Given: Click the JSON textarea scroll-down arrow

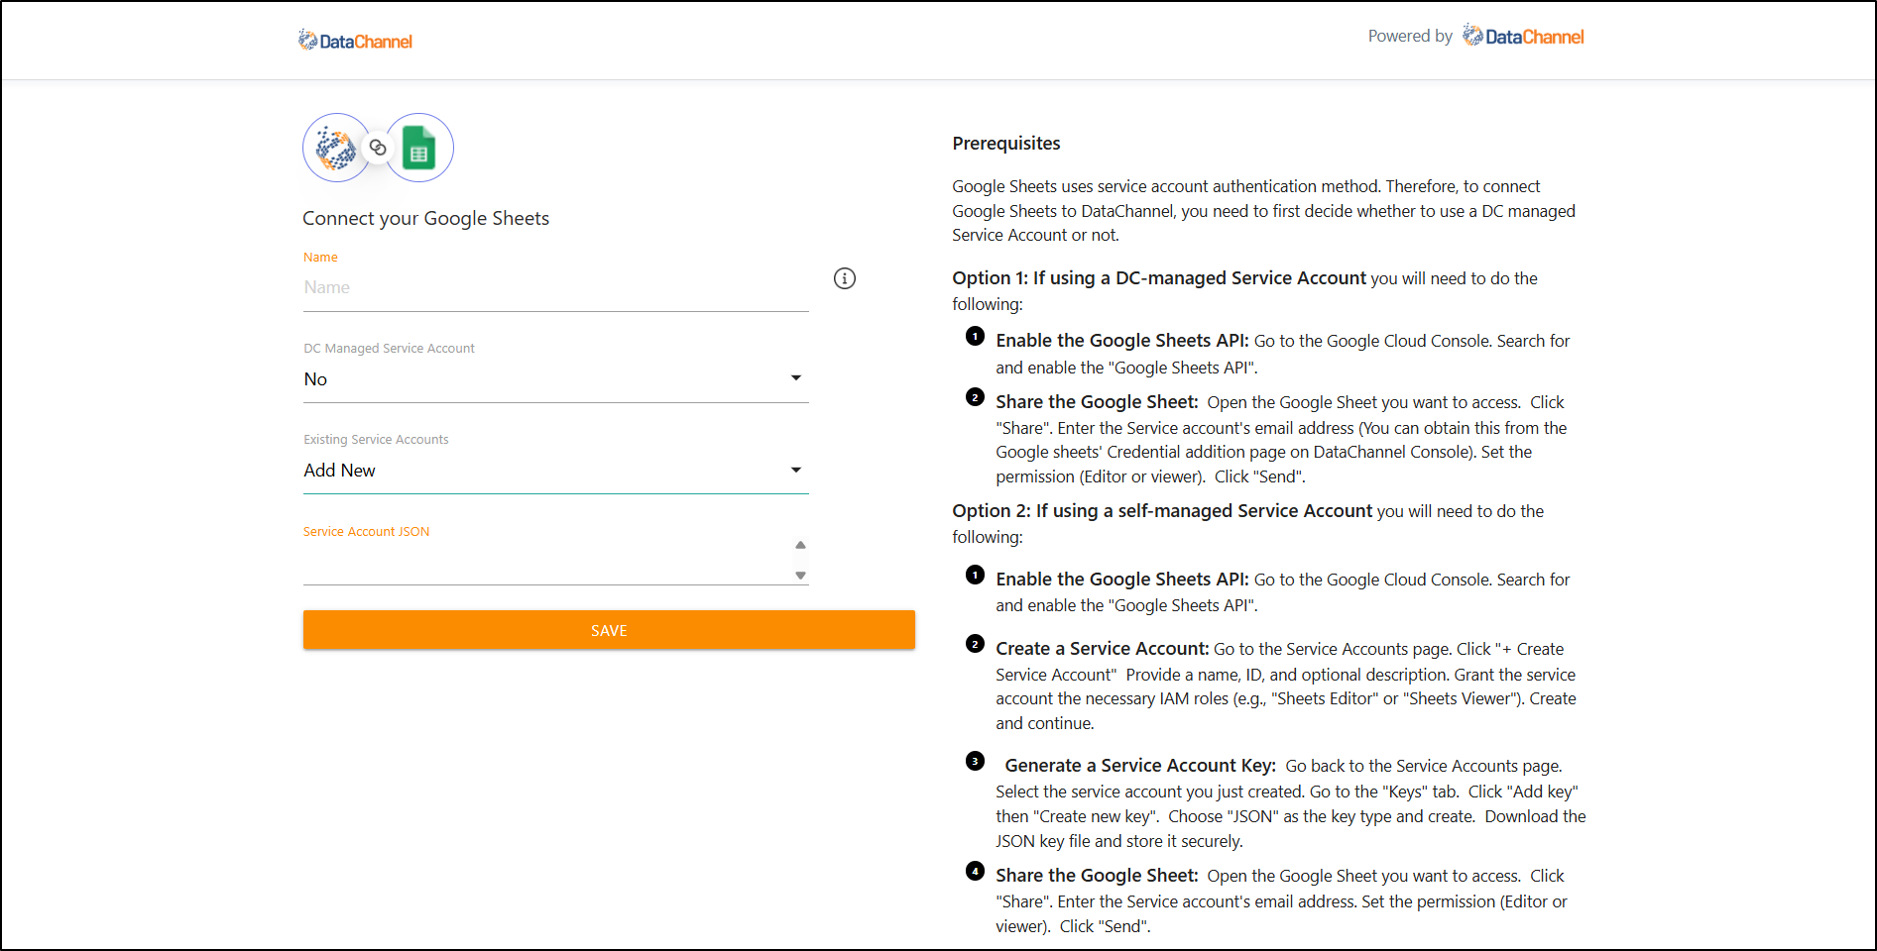Looking at the screenshot, I should coord(800,576).
